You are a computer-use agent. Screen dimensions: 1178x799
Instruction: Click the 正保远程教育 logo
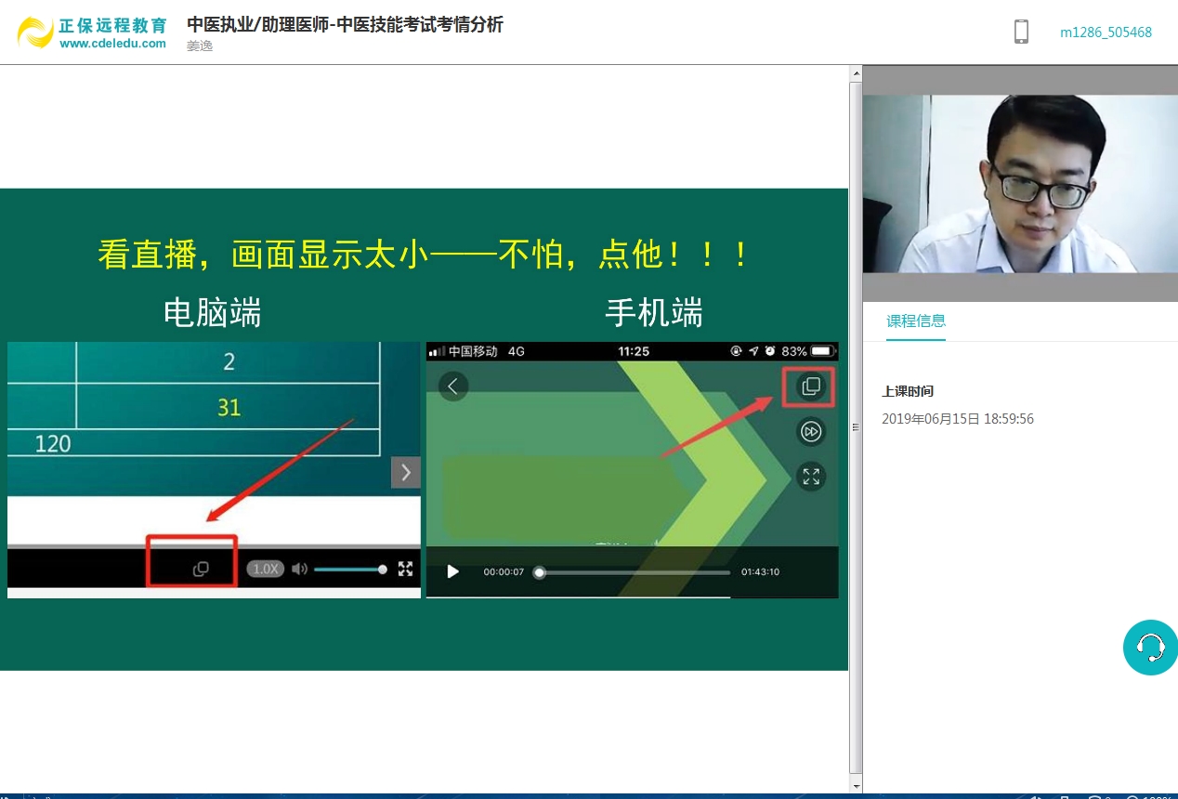(92, 33)
